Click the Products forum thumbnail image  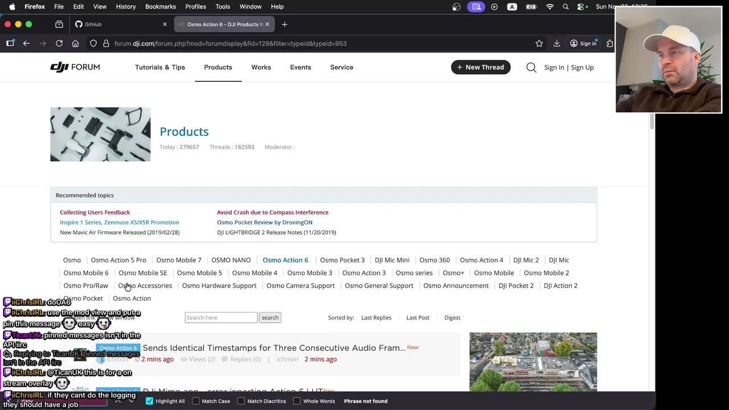click(100, 134)
